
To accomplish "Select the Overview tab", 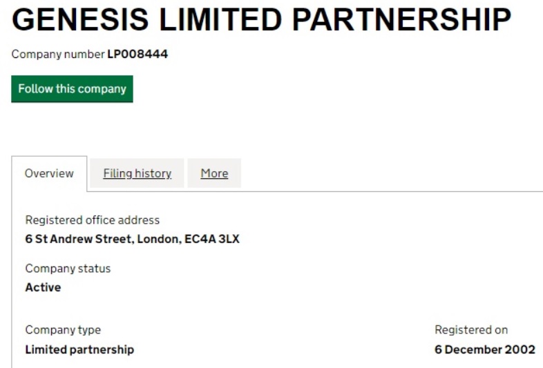I will pyautogui.click(x=49, y=173).
